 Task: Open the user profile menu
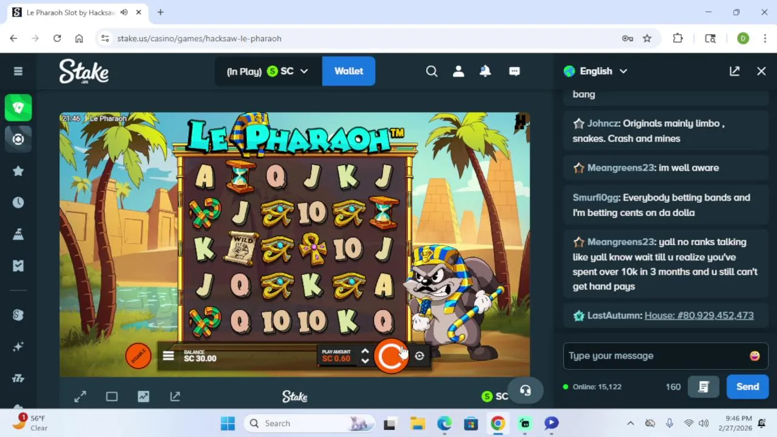point(458,71)
